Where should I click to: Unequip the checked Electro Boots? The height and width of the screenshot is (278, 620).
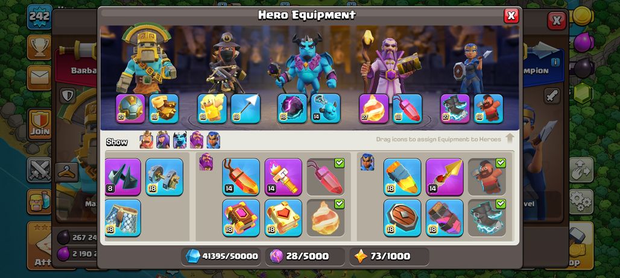(x=487, y=218)
